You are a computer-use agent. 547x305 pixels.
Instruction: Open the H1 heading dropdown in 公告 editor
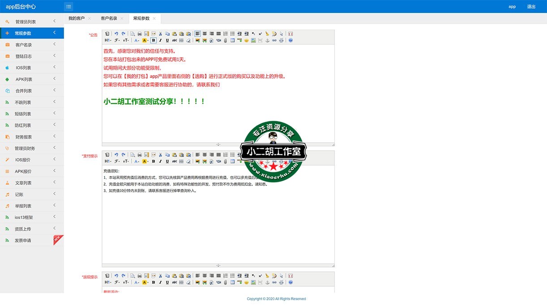[108, 40]
